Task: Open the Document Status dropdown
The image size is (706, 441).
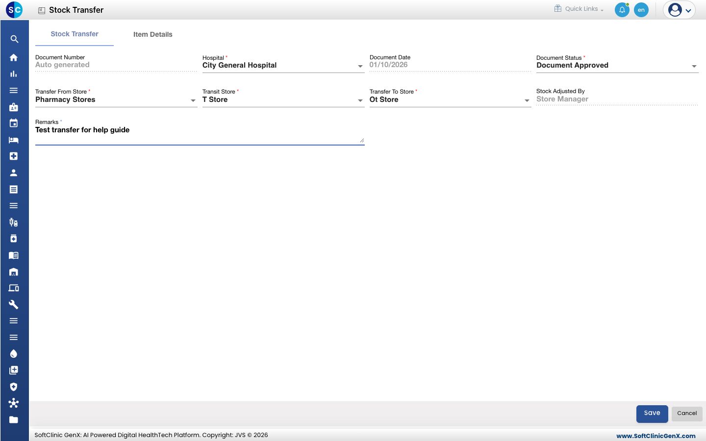Action: tap(617, 66)
